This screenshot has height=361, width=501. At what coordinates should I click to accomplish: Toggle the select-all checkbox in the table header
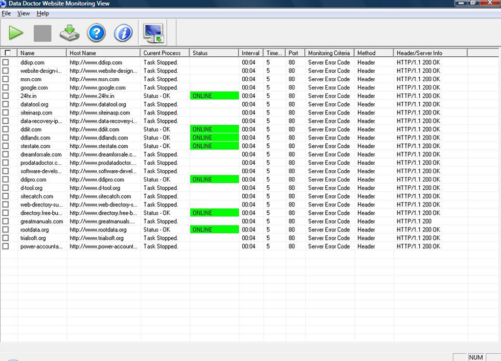pos(8,53)
